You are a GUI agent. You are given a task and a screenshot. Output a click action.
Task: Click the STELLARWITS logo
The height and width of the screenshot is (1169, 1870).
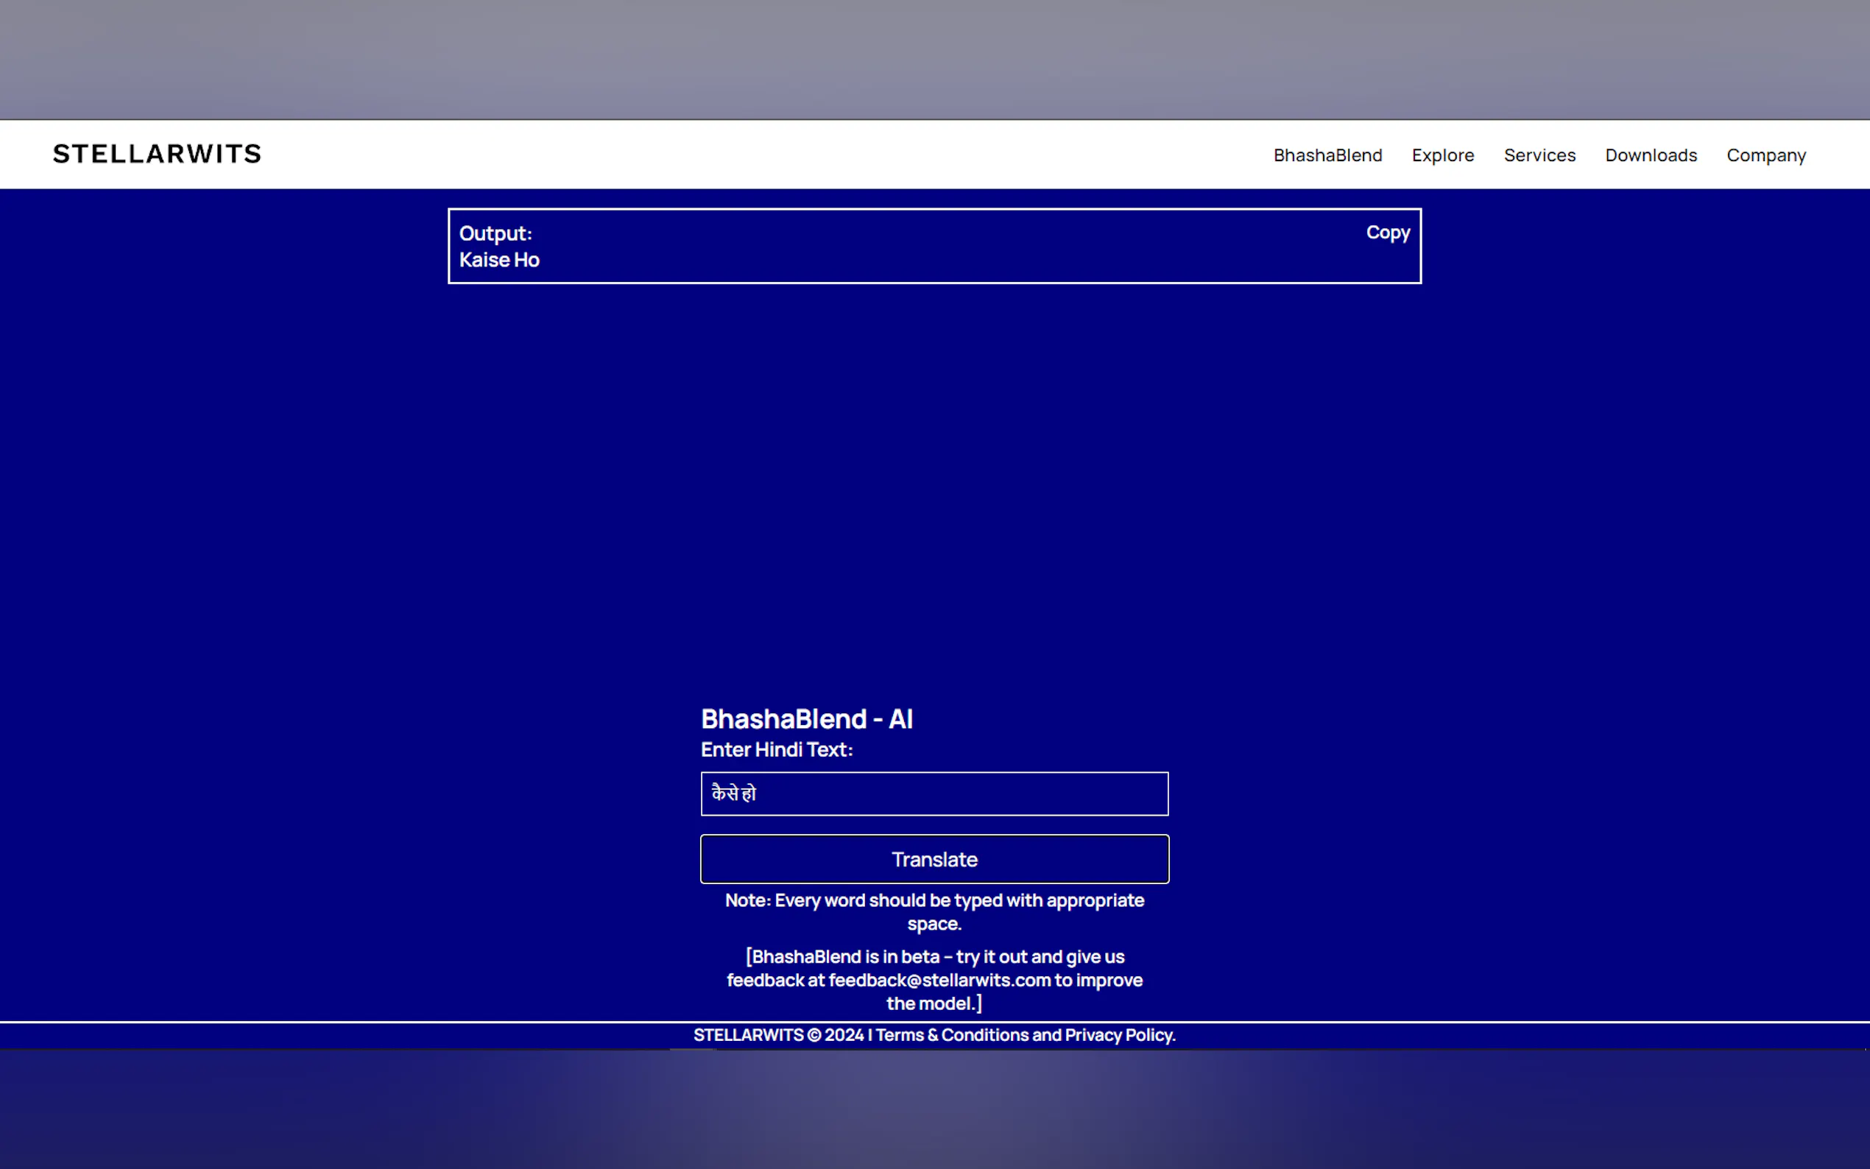157,154
